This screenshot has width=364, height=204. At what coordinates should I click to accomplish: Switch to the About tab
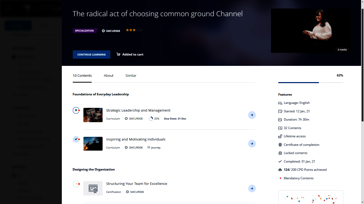(x=108, y=76)
